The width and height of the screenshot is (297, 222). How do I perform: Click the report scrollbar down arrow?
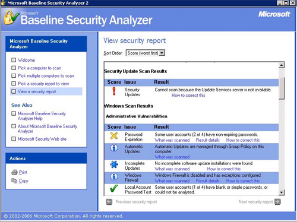click(x=282, y=192)
